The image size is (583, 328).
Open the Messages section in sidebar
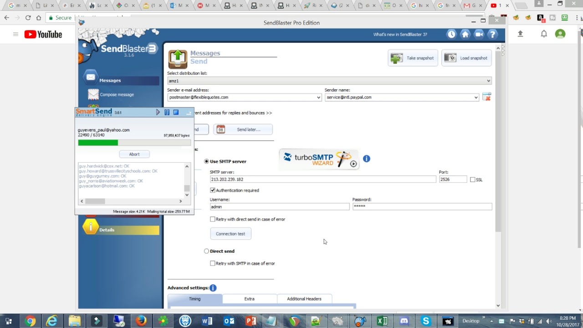click(x=121, y=80)
